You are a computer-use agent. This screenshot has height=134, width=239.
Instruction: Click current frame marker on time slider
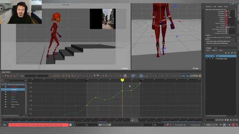pos(134,120)
